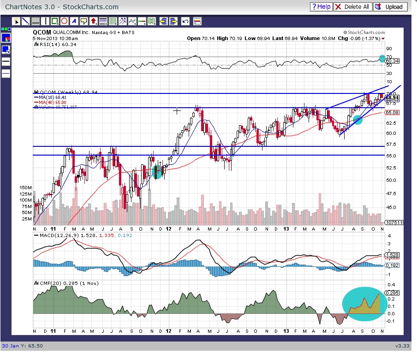Select the callout speech bubble tool

84,21
